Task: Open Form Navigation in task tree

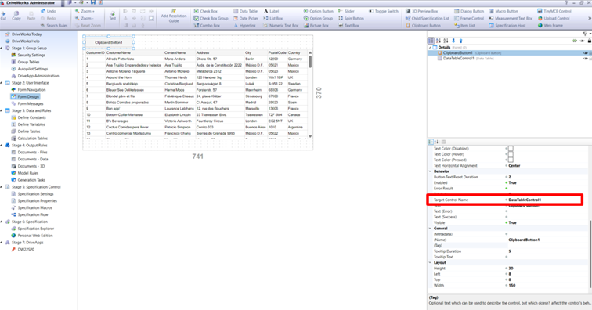Action: [x=28, y=90]
